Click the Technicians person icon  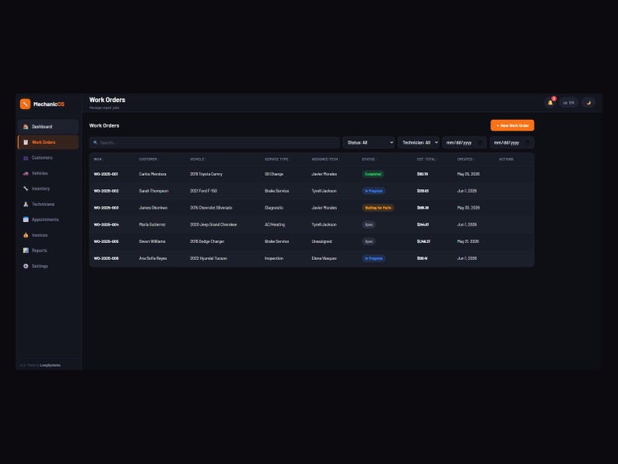tap(26, 204)
